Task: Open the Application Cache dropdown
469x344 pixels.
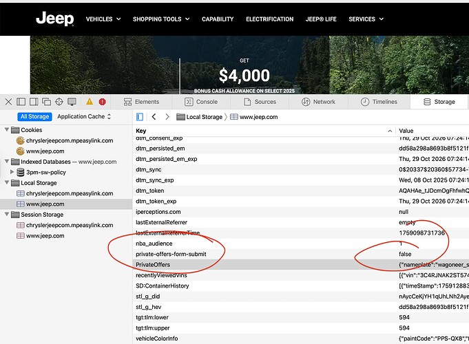Action: (84, 117)
